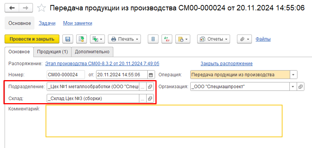Open the Отчеты dropdown menu
This screenshot has height=148, width=312.
[x=214, y=39]
